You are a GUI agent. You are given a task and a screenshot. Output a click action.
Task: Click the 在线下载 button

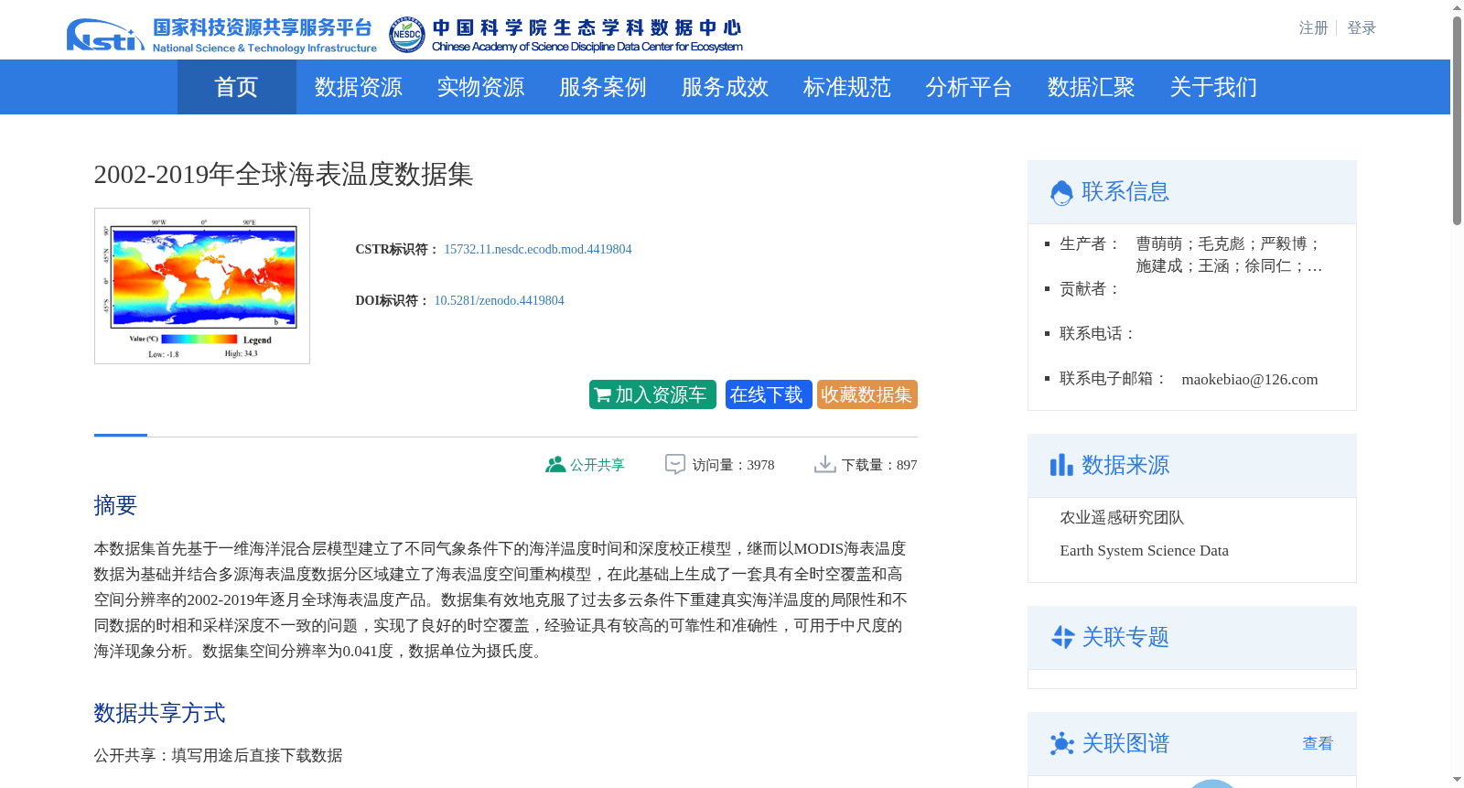click(769, 394)
